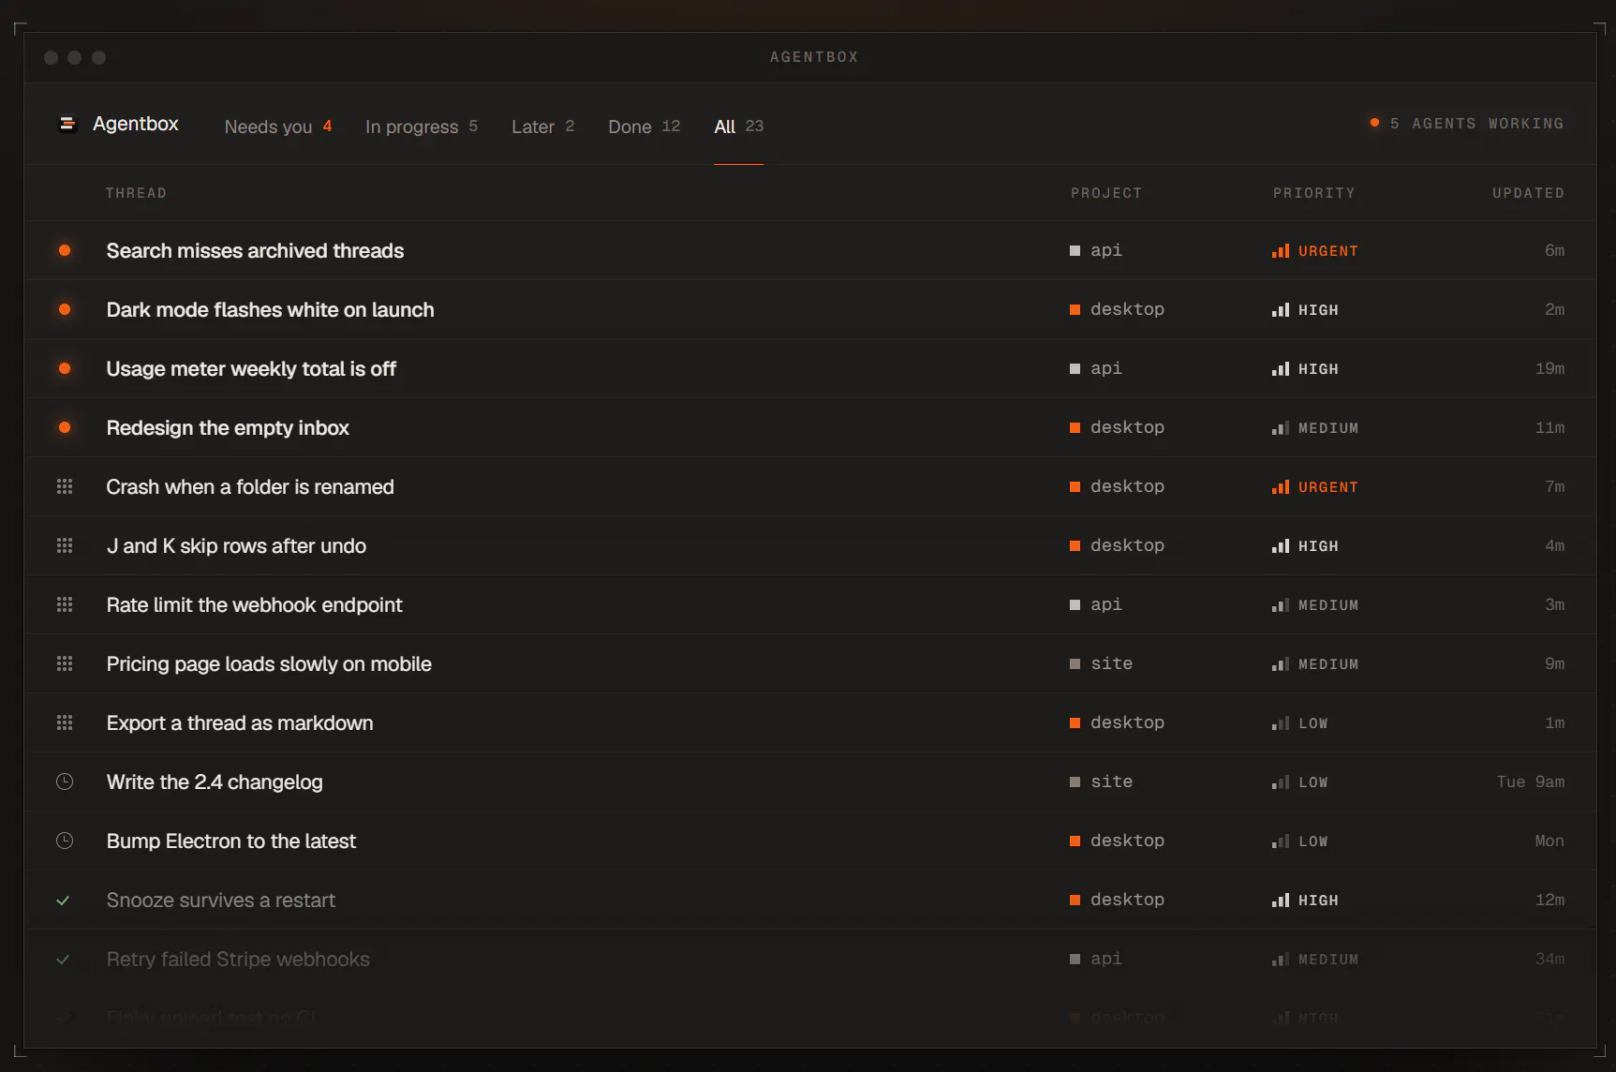
Task: Sort by UPDATED column header
Action: point(1528,193)
